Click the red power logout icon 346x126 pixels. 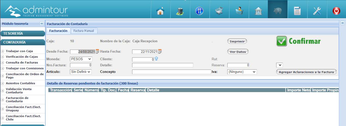click(336, 11)
